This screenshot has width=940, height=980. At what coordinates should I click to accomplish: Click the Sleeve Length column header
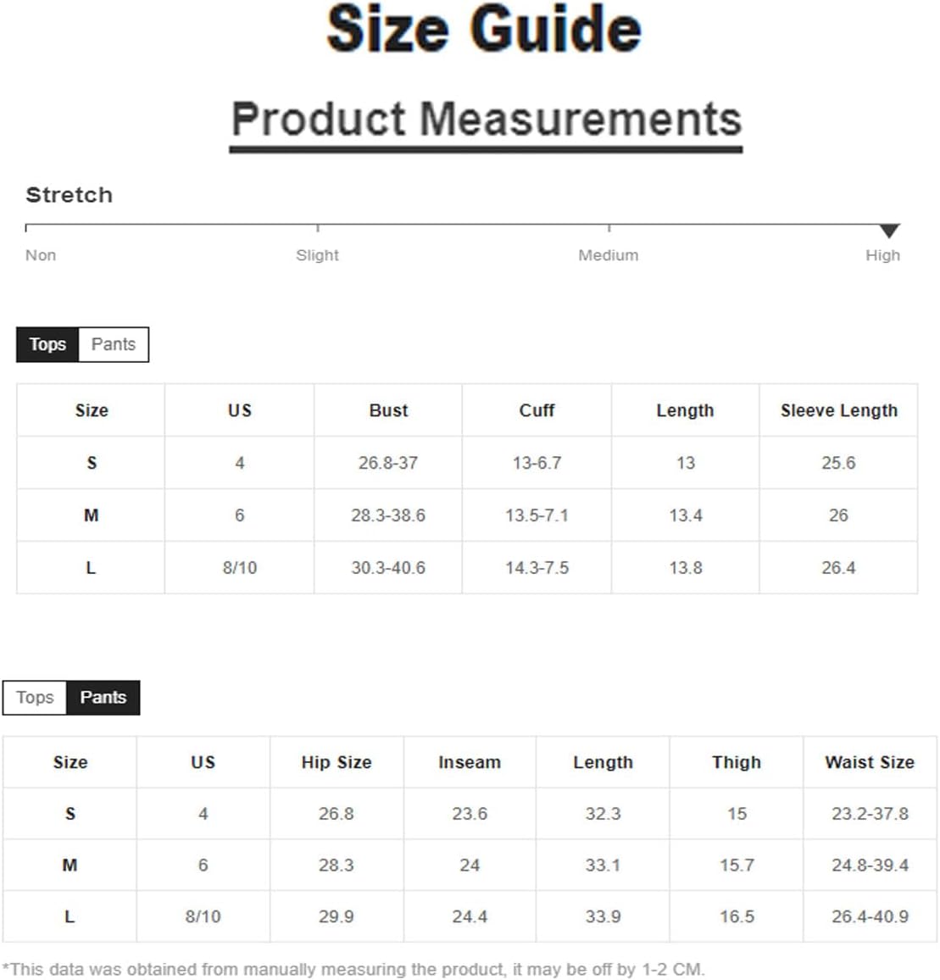[839, 410]
